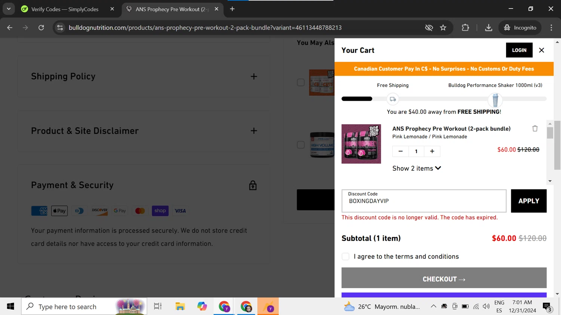Click the shaker bottle reward marker
561x315 pixels.
click(495, 100)
